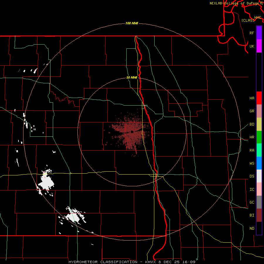Viewport: 264px width, 264px height.
Task: Click the light pink IC legend swatch
Action: coord(259,189)
